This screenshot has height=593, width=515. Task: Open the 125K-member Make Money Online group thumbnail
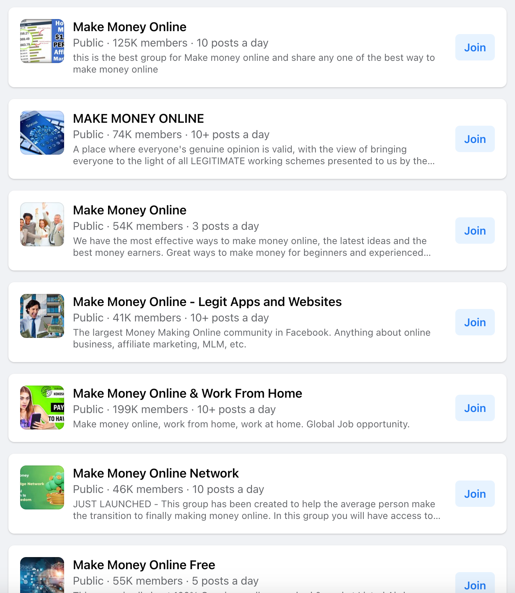click(42, 41)
